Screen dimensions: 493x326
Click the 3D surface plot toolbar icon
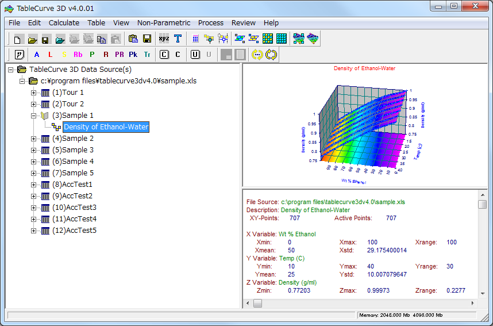coord(313,39)
